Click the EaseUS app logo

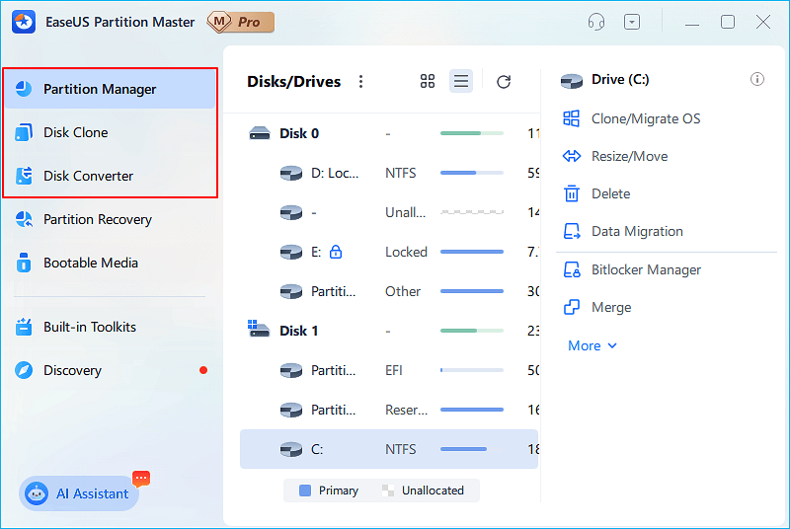[24, 22]
